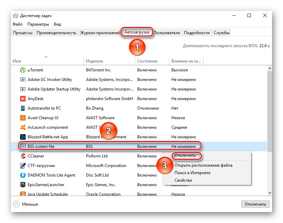Image resolution: width=283 pixels, height=223 pixels.
Task: Select the Автозагрузка tab
Action: coord(137,32)
